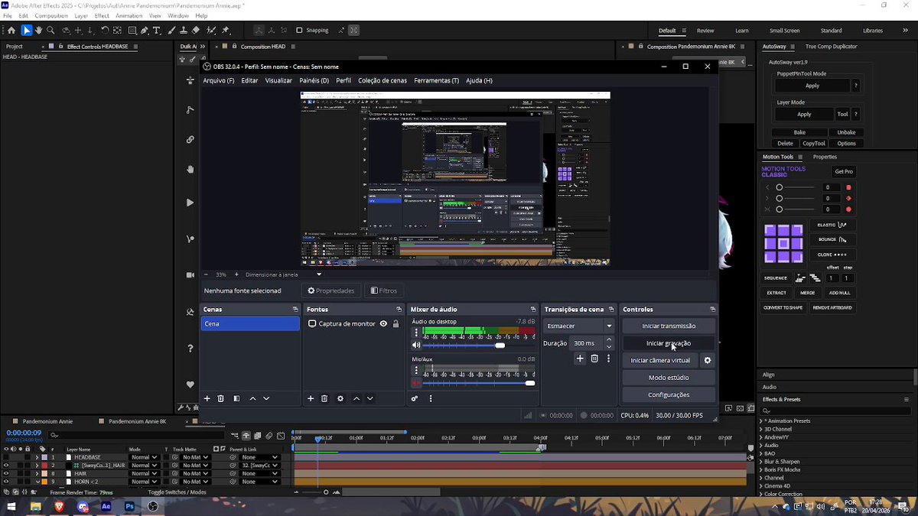Image resolution: width=918 pixels, height=516 pixels.
Task: Open source properties gear in Fontes
Action: pos(340,398)
